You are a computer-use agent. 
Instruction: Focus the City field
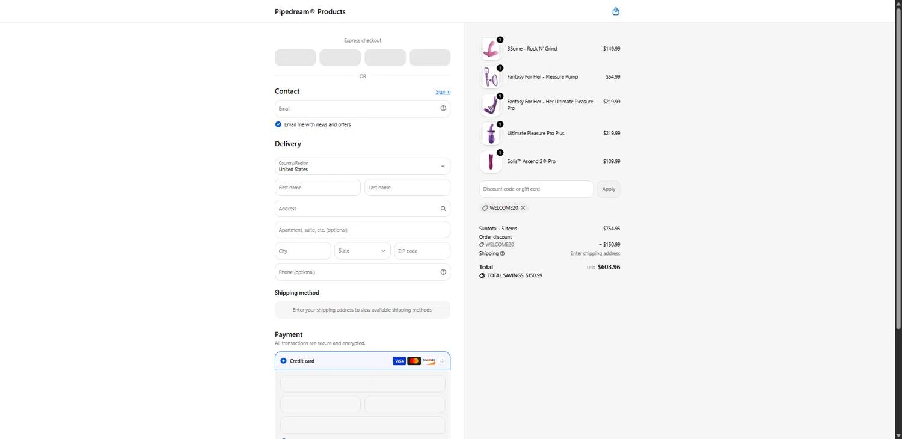[x=303, y=251]
